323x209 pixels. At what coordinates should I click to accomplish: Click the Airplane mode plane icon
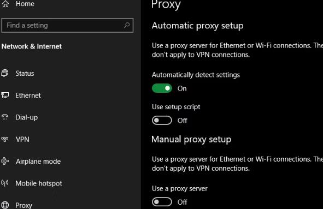pyautogui.click(x=5, y=162)
